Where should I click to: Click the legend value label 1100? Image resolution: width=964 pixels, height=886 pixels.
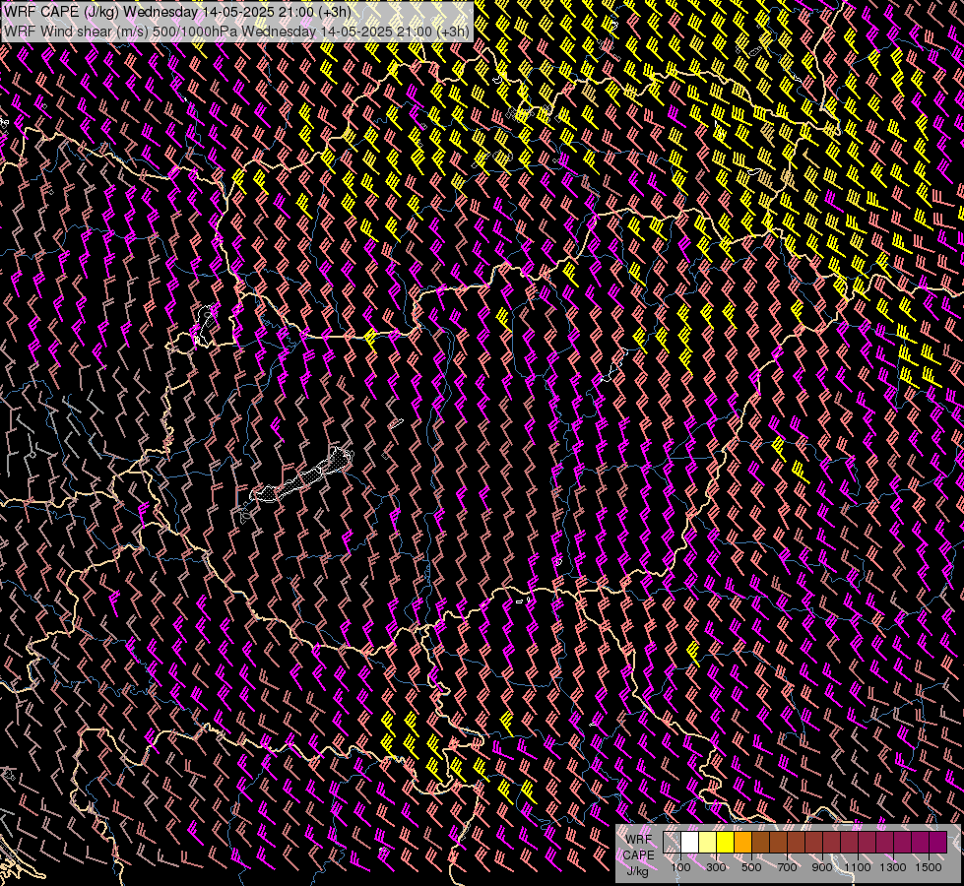[x=858, y=867]
